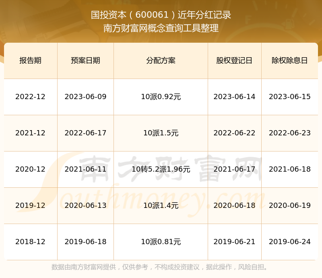Select the 除权除息日 column header
This screenshot has width=322, height=278.
(289, 60)
